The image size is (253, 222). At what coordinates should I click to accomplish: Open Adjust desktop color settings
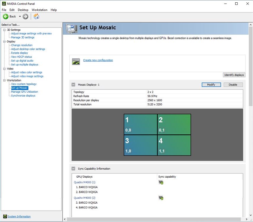point(28,49)
